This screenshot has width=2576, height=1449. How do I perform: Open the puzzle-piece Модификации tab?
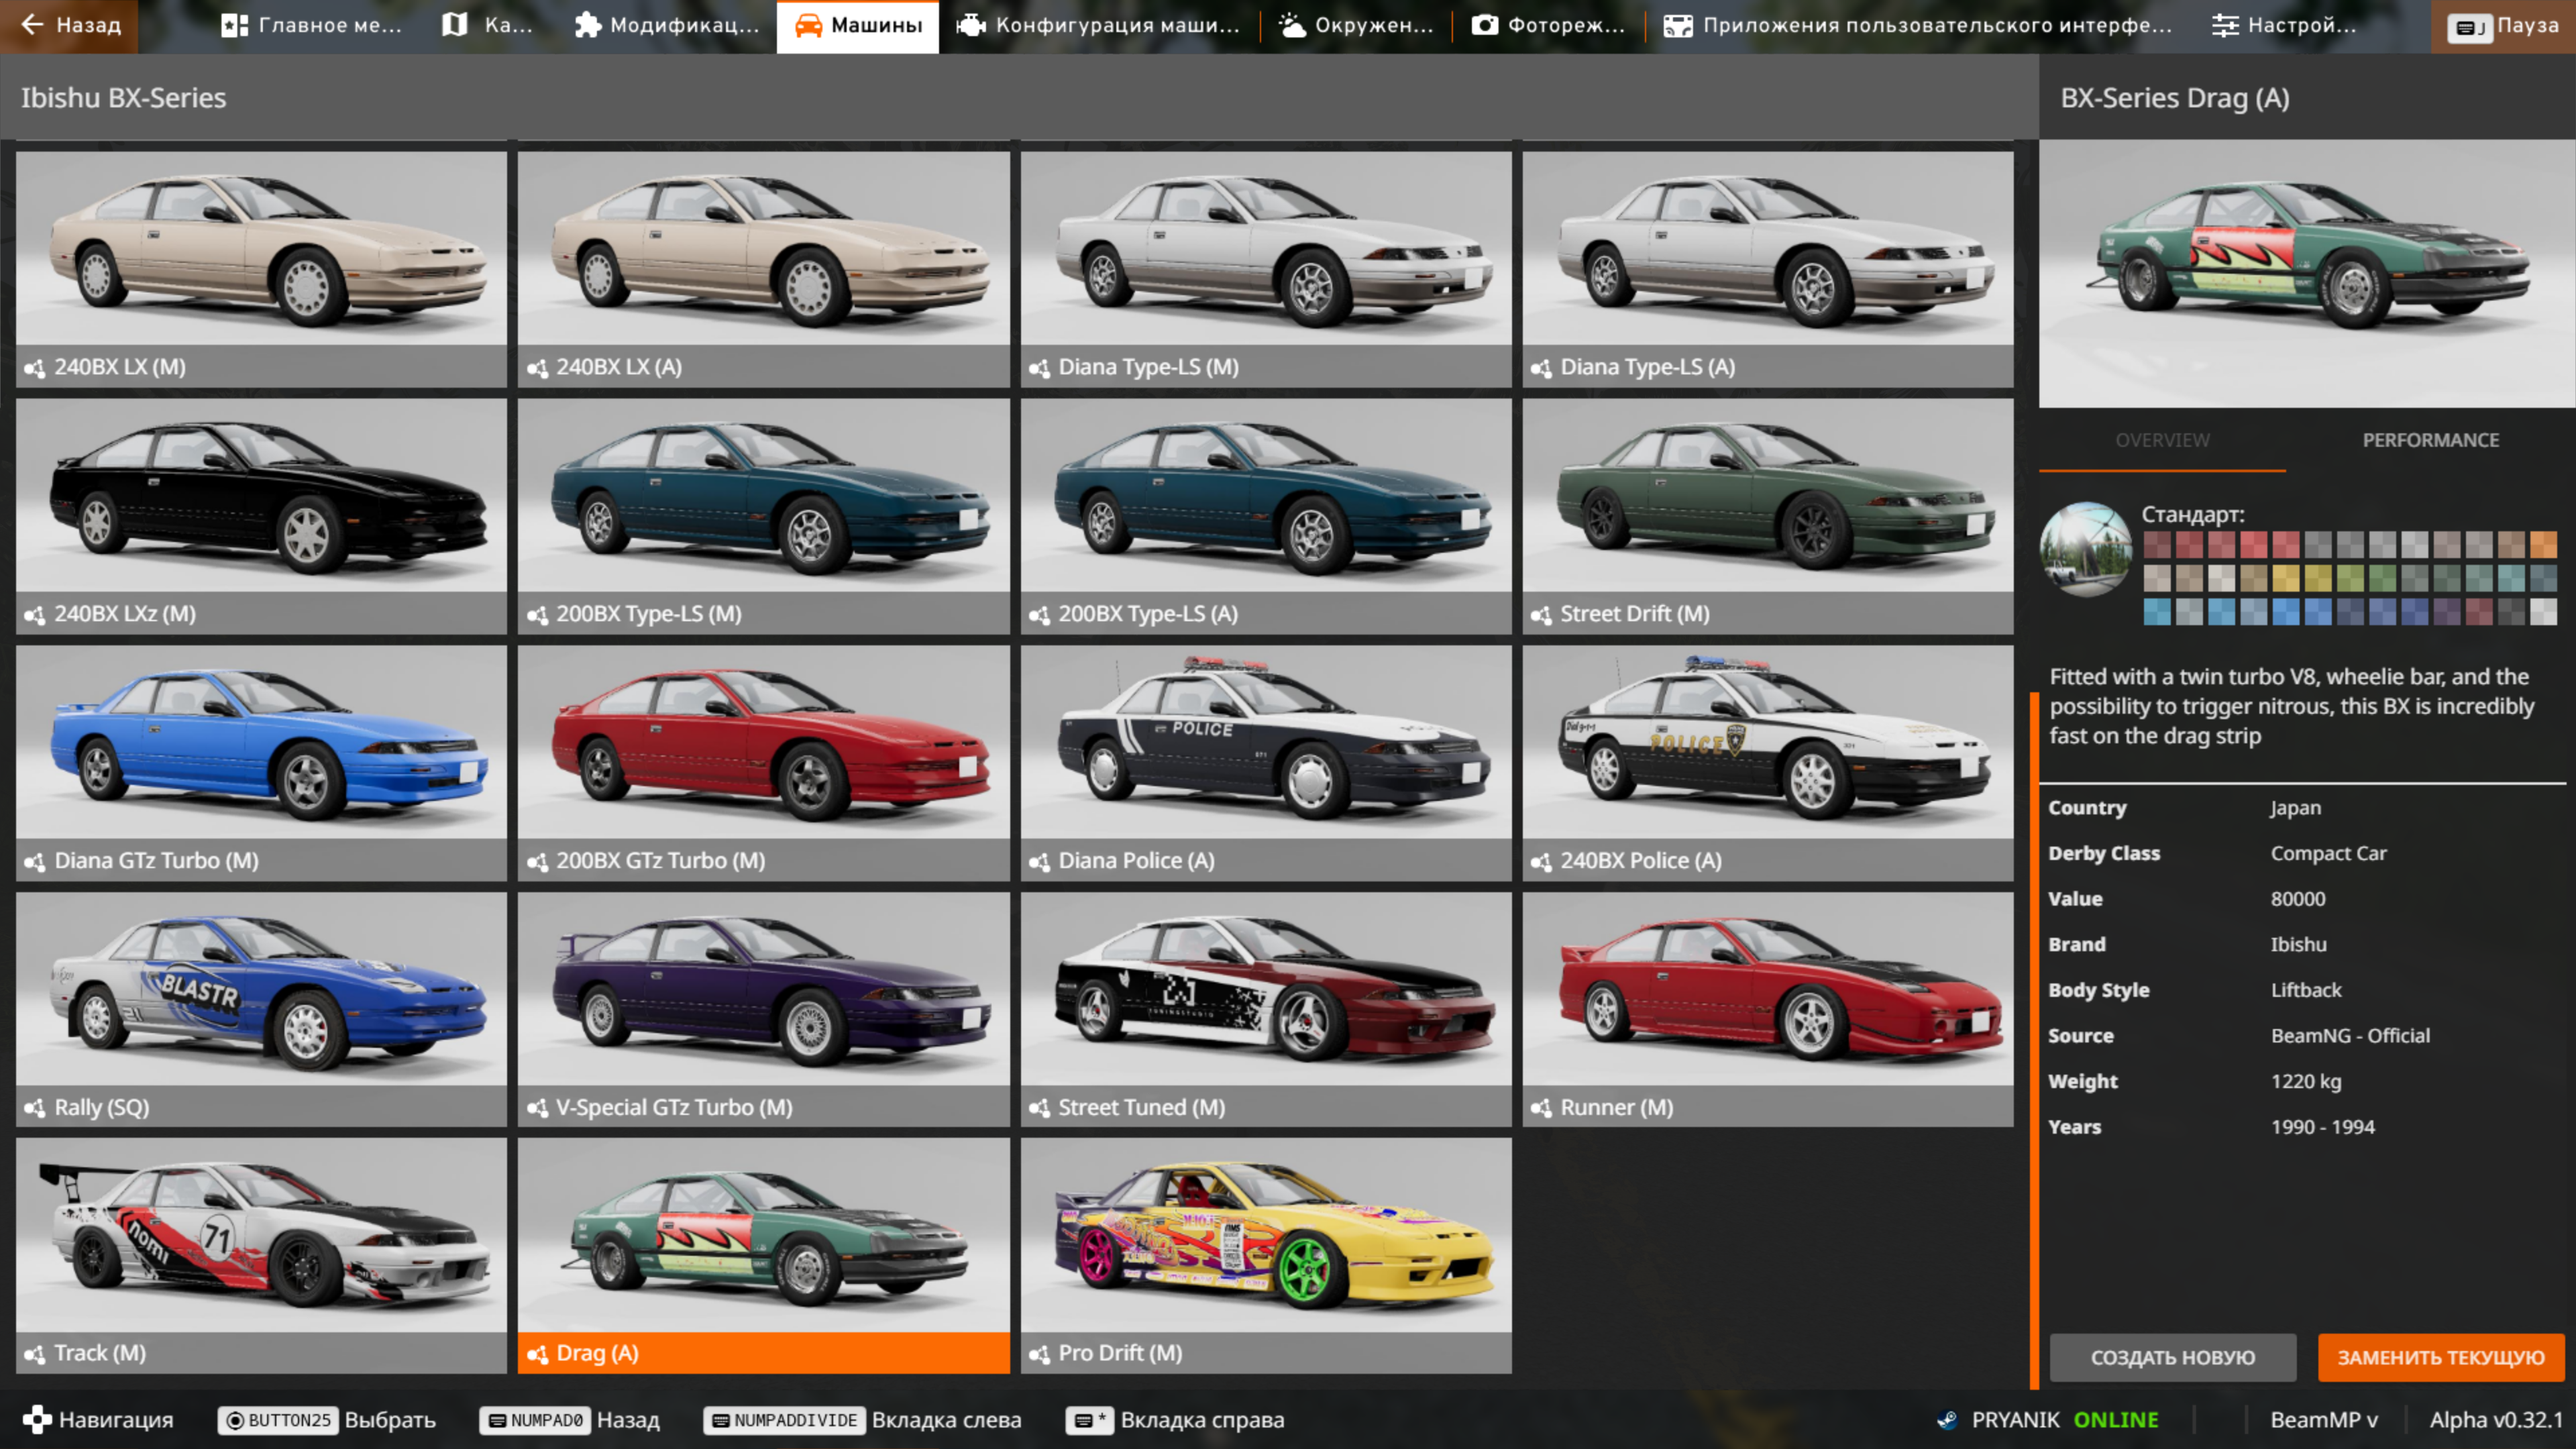click(x=667, y=25)
